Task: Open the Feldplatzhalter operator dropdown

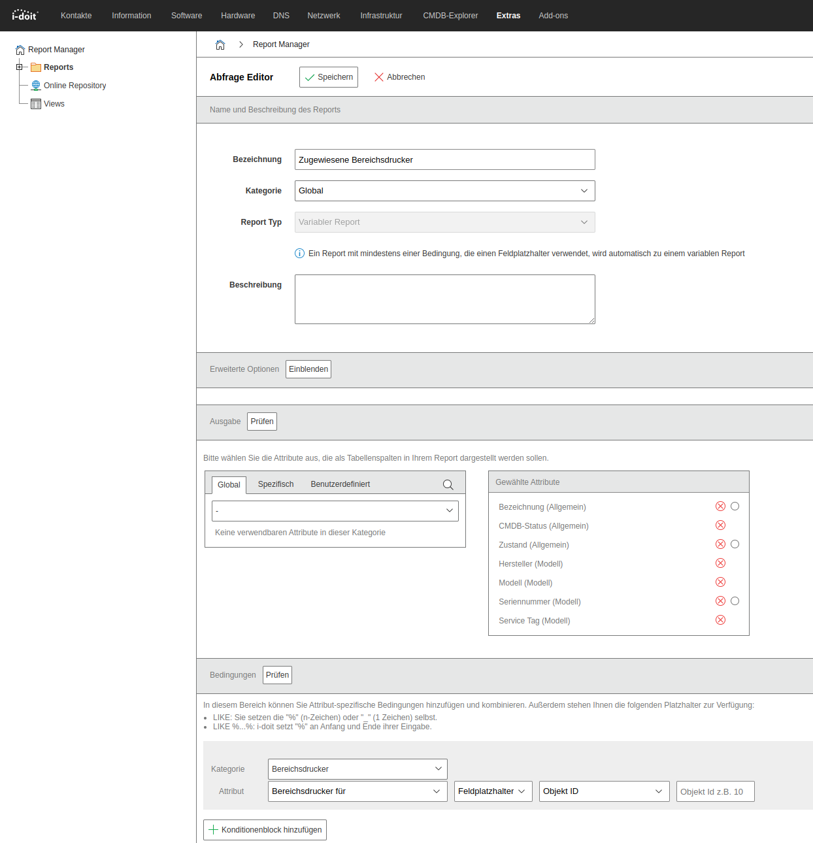Action: tap(493, 791)
